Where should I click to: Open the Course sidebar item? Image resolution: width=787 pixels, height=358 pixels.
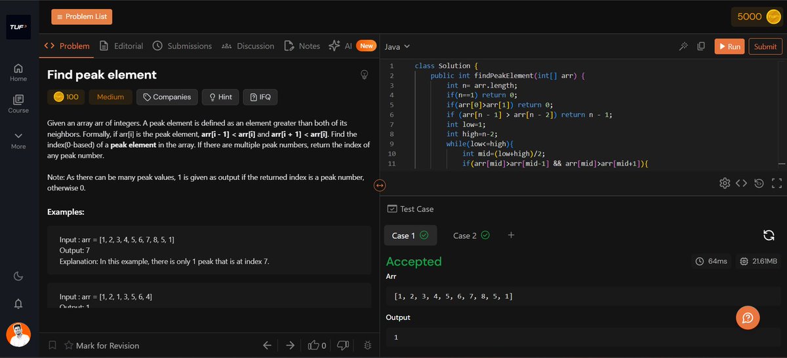click(18, 104)
